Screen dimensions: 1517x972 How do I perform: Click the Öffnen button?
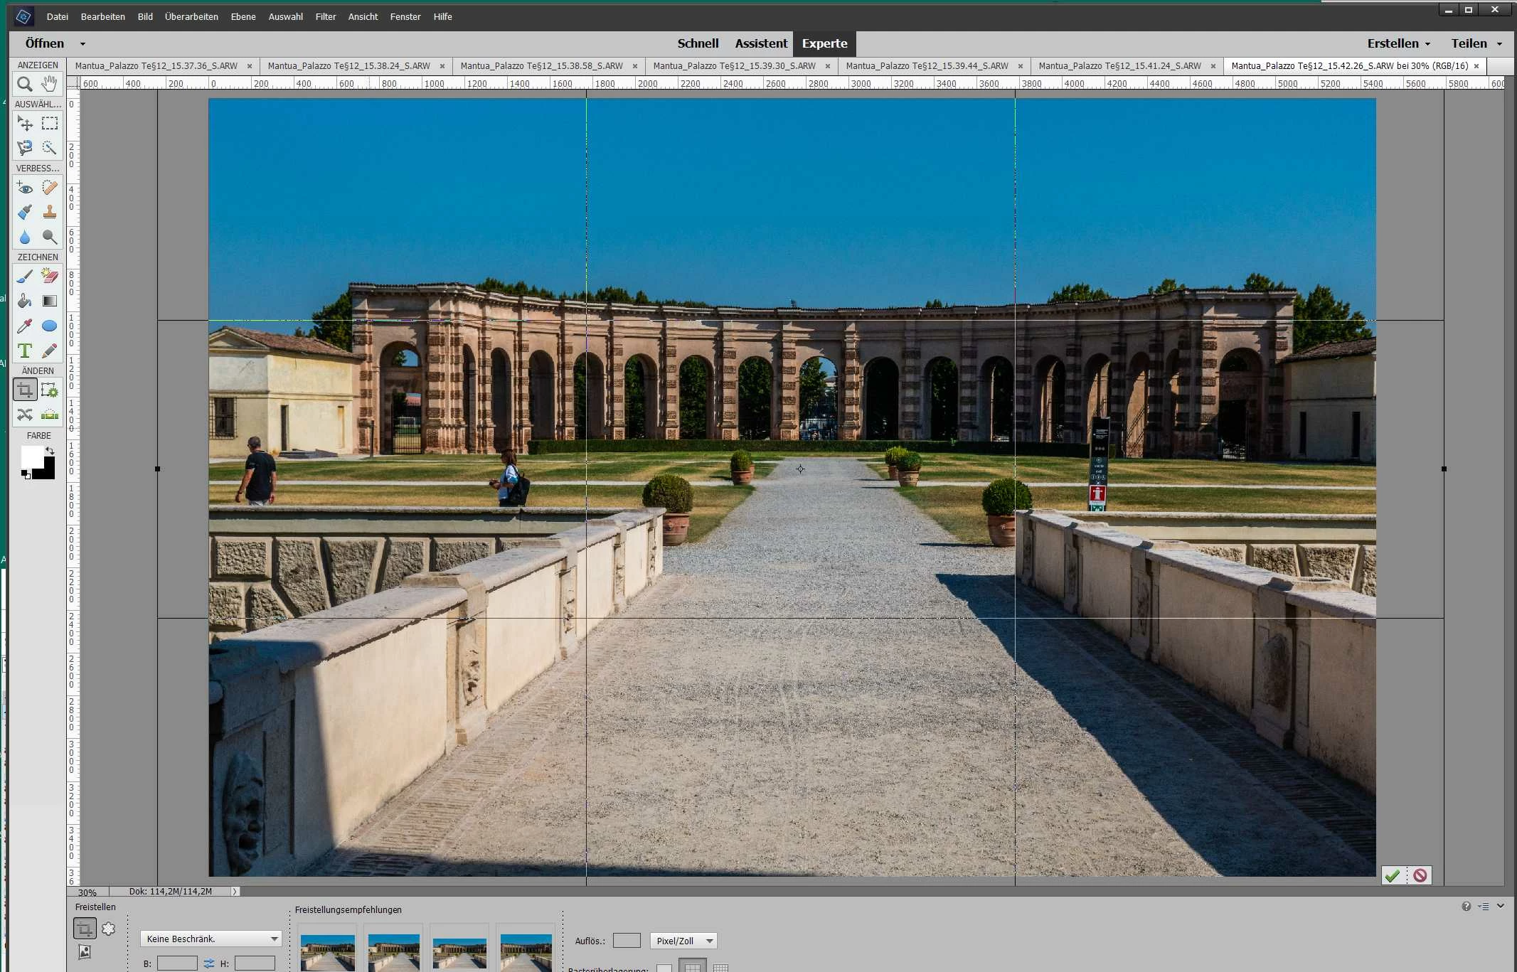click(45, 43)
